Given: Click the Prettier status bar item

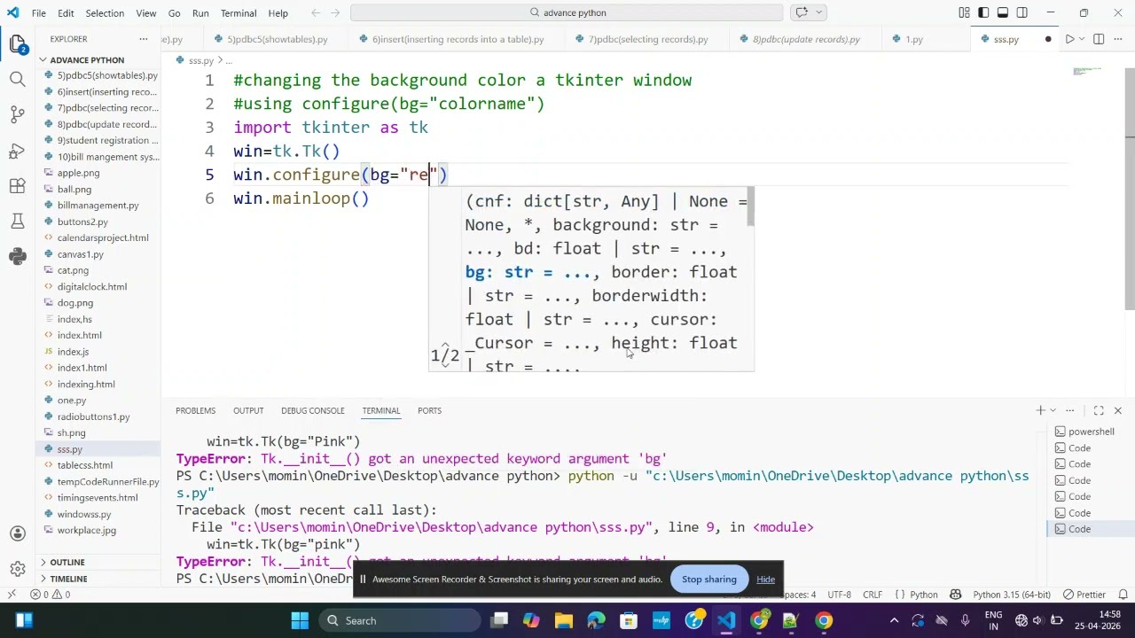Looking at the screenshot, I should 1084,595.
